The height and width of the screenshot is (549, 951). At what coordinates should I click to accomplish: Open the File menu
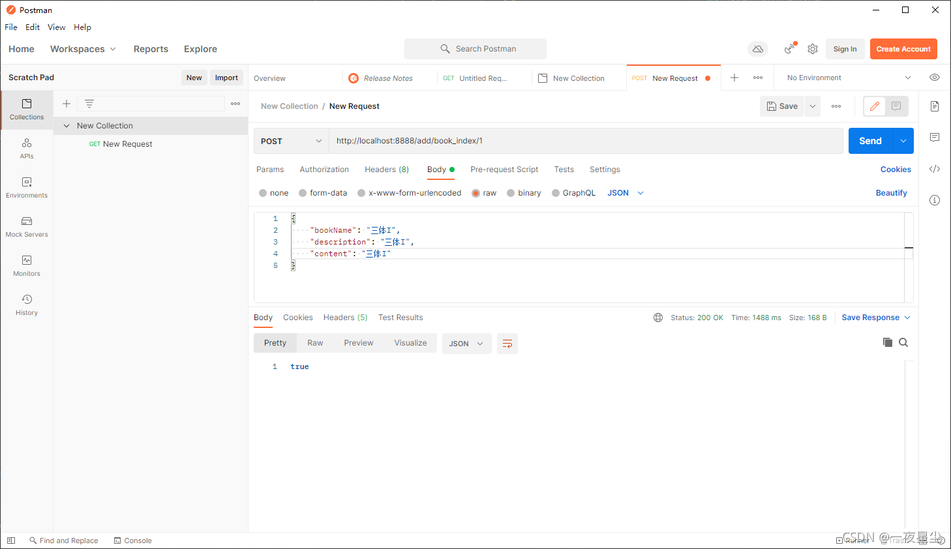[x=11, y=27]
